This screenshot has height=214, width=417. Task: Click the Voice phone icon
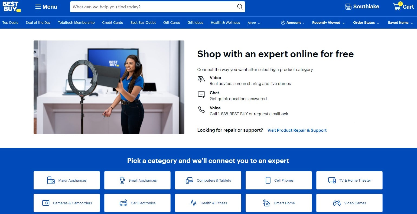click(201, 110)
